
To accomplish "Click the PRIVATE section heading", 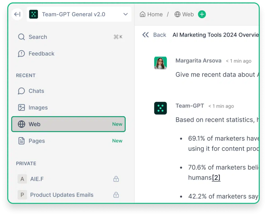I will pos(26,164).
